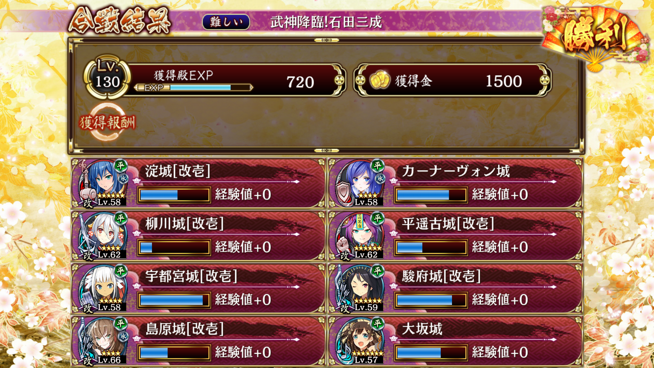Image resolution: width=654 pixels, height=368 pixels.
Task: Select the 大坂城 result row
Action: 455,341
